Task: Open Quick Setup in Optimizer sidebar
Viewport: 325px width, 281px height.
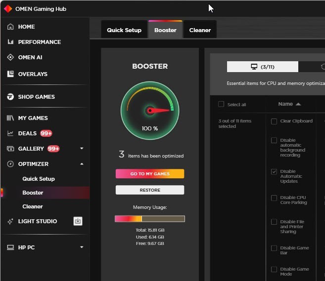Action: [x=39, y=179]
